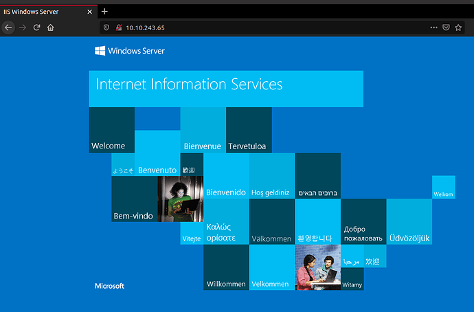Viewport: 474px width, 312px height.
Task: Click the Vítejte tile
Action: (192, 233)
